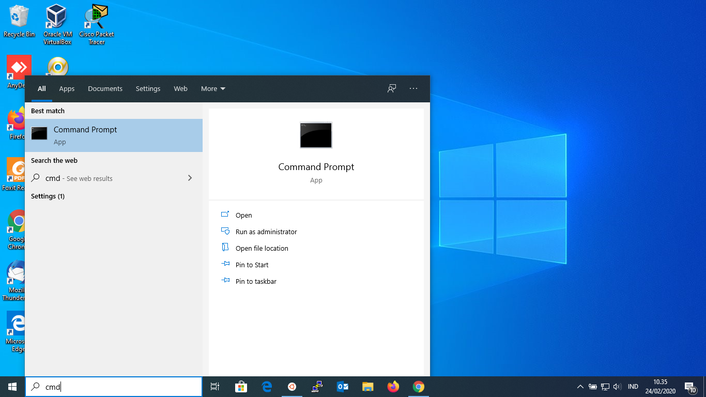Select the Recycle Bin desktop icon
Image resolution: width=706 pixels, height=397 pixels.
(19, 22)
